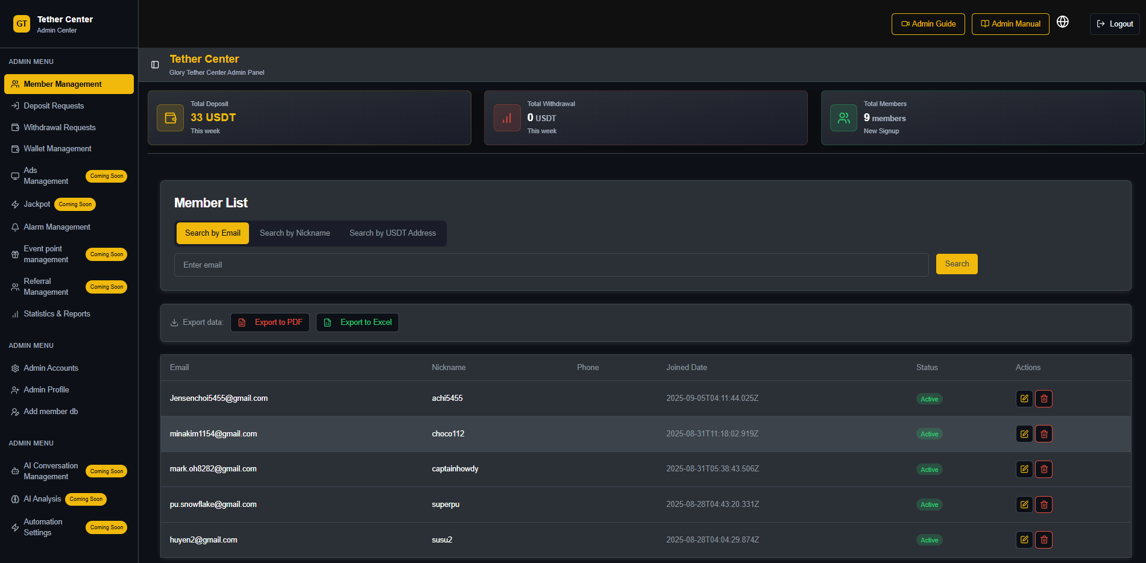Click the Enter email input field
This screenshot has height=563, width=1146.
pos(551,265)
